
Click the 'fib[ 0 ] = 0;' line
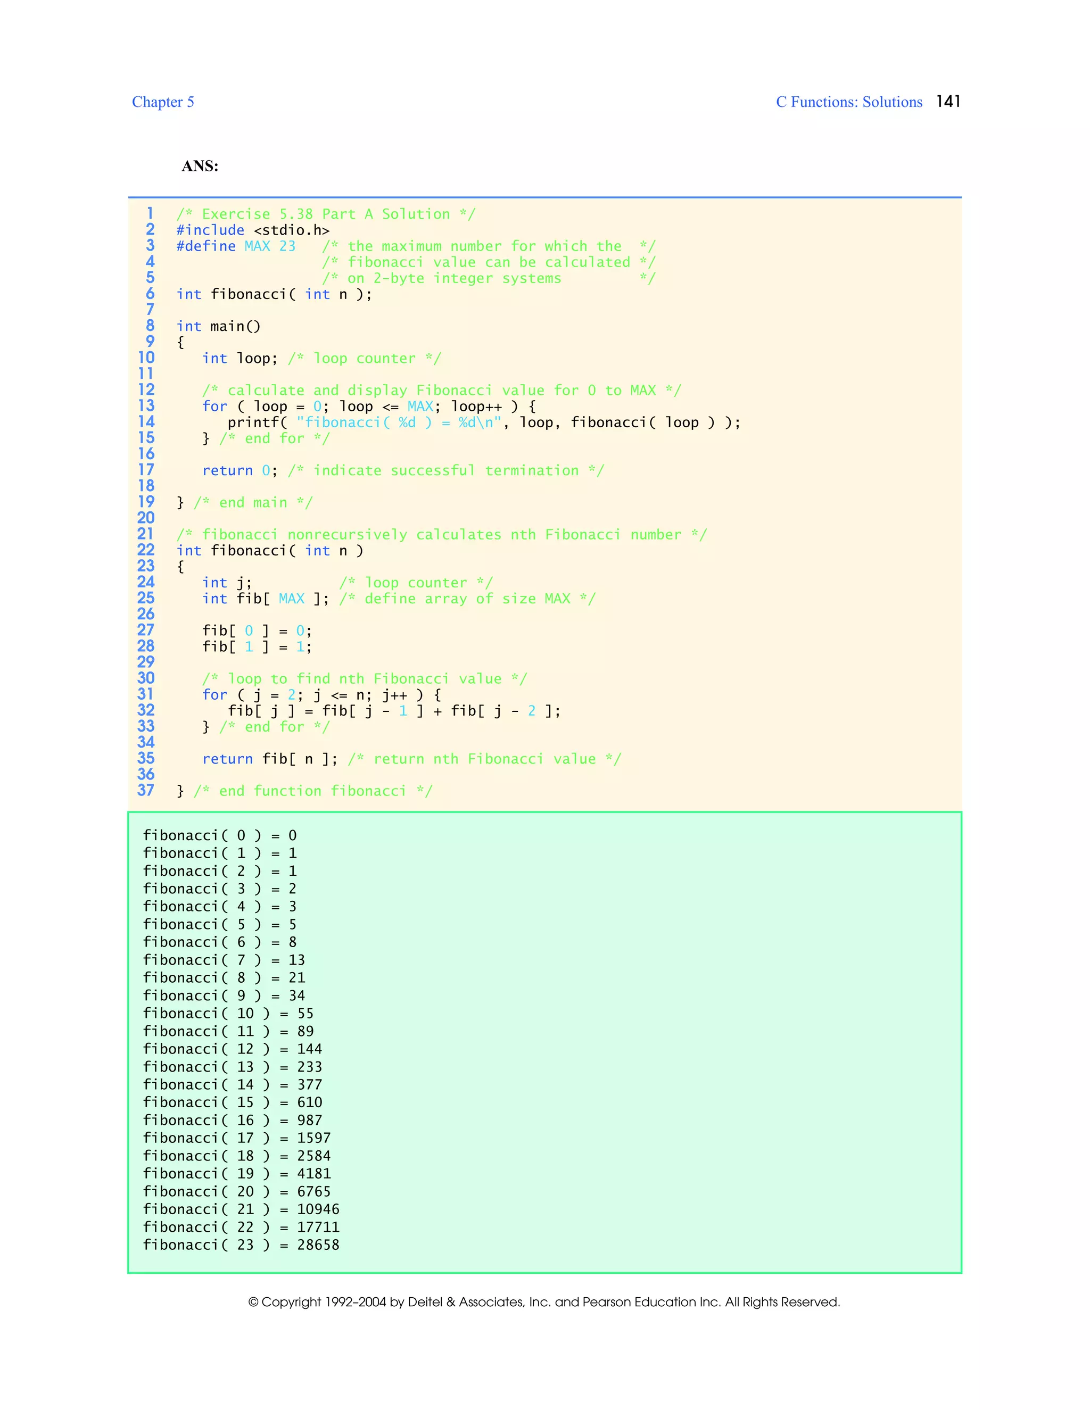tap(257, 630)
